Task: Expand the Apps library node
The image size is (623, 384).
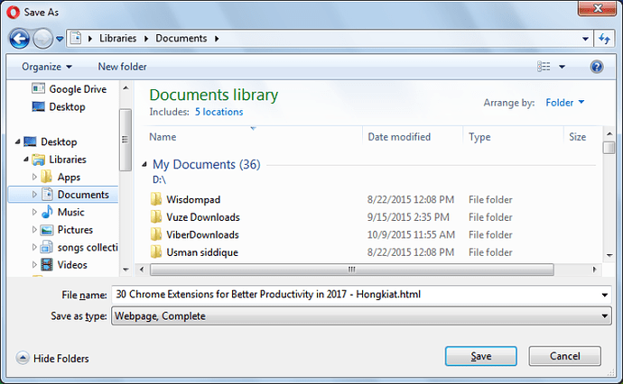Action: click(34, 177)
